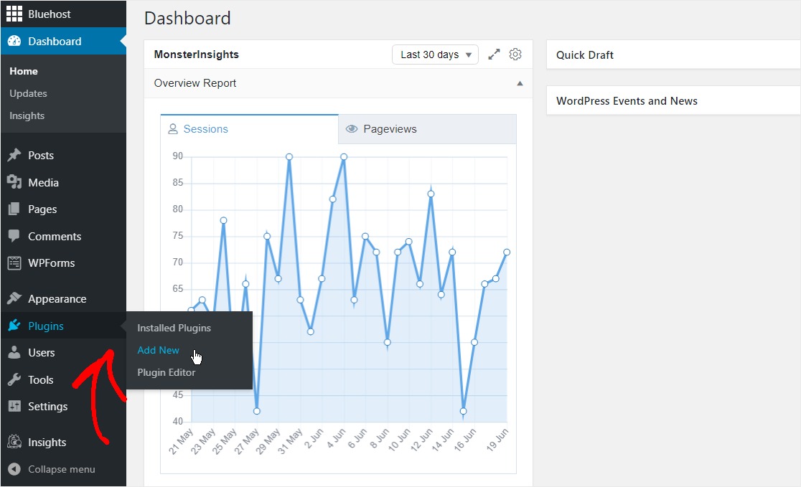
Task: Click the Users person icon
Action: pos(14,352)
